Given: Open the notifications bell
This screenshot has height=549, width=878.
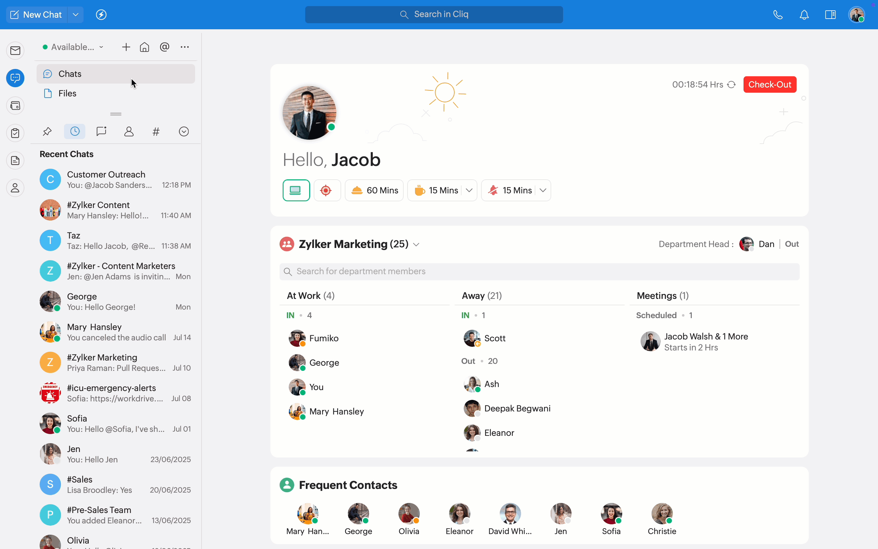Looking at the screenshot, I should 804,15.
